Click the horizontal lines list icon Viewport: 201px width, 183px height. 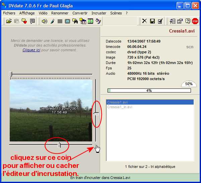click(x=60, y=21)
